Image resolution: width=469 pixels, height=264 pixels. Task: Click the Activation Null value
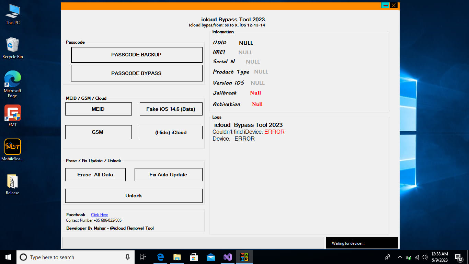pyautogui.click(x=258, y=104)
